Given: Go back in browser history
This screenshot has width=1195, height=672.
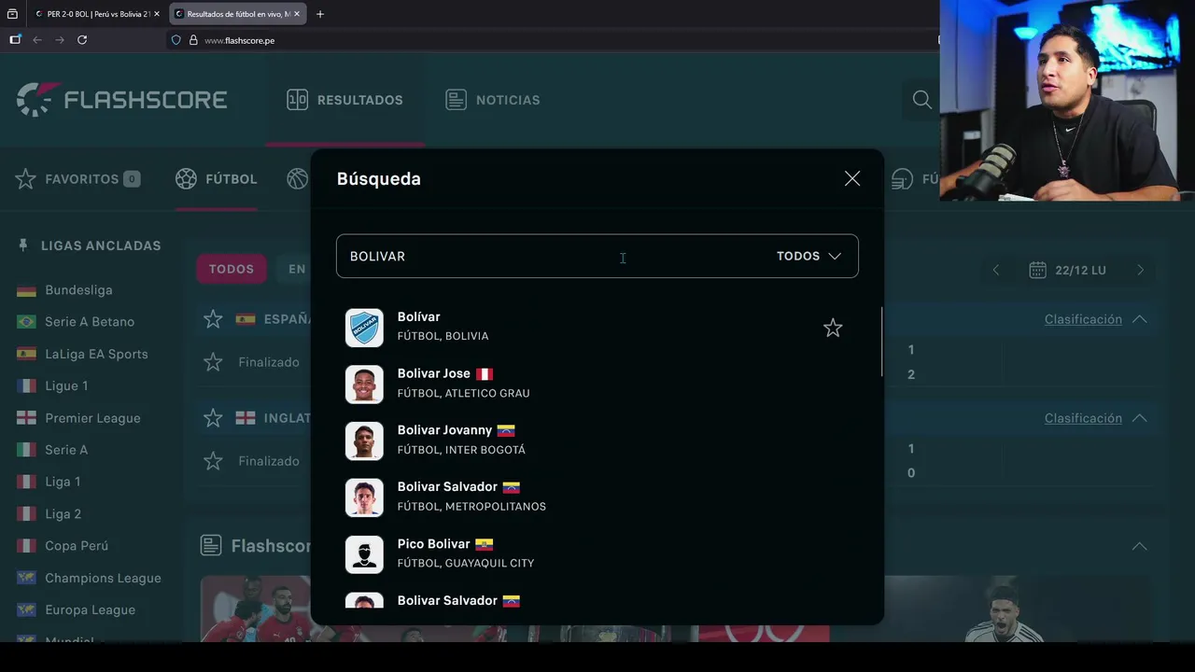Looking at the screenshot, I should coord(37,40).
